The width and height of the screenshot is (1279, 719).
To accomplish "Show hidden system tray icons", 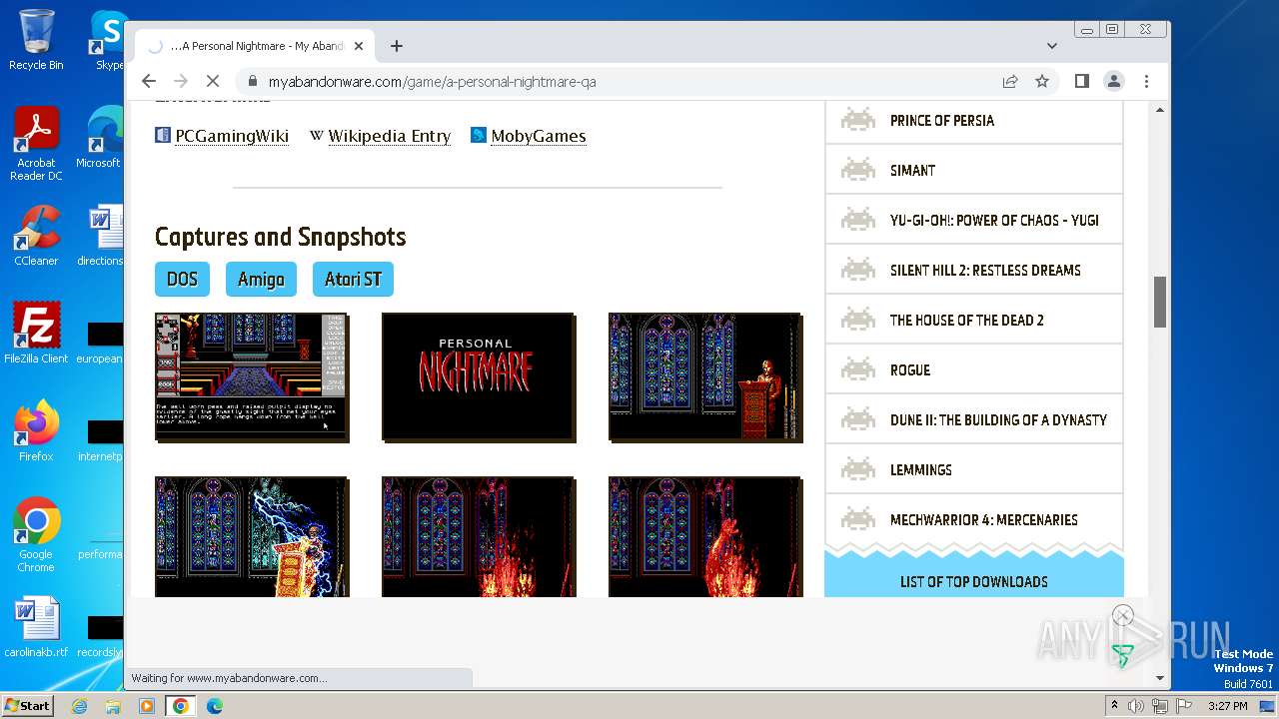I will [x=1114, y=706].
